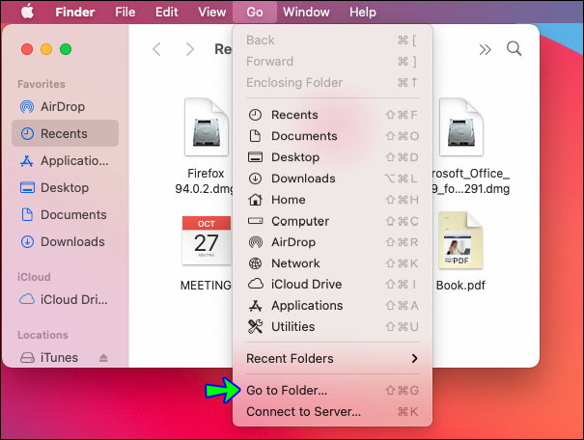The width and height of the screenshot is (584, 440).
Task: Open the Help menu
Action: point(362,12)
